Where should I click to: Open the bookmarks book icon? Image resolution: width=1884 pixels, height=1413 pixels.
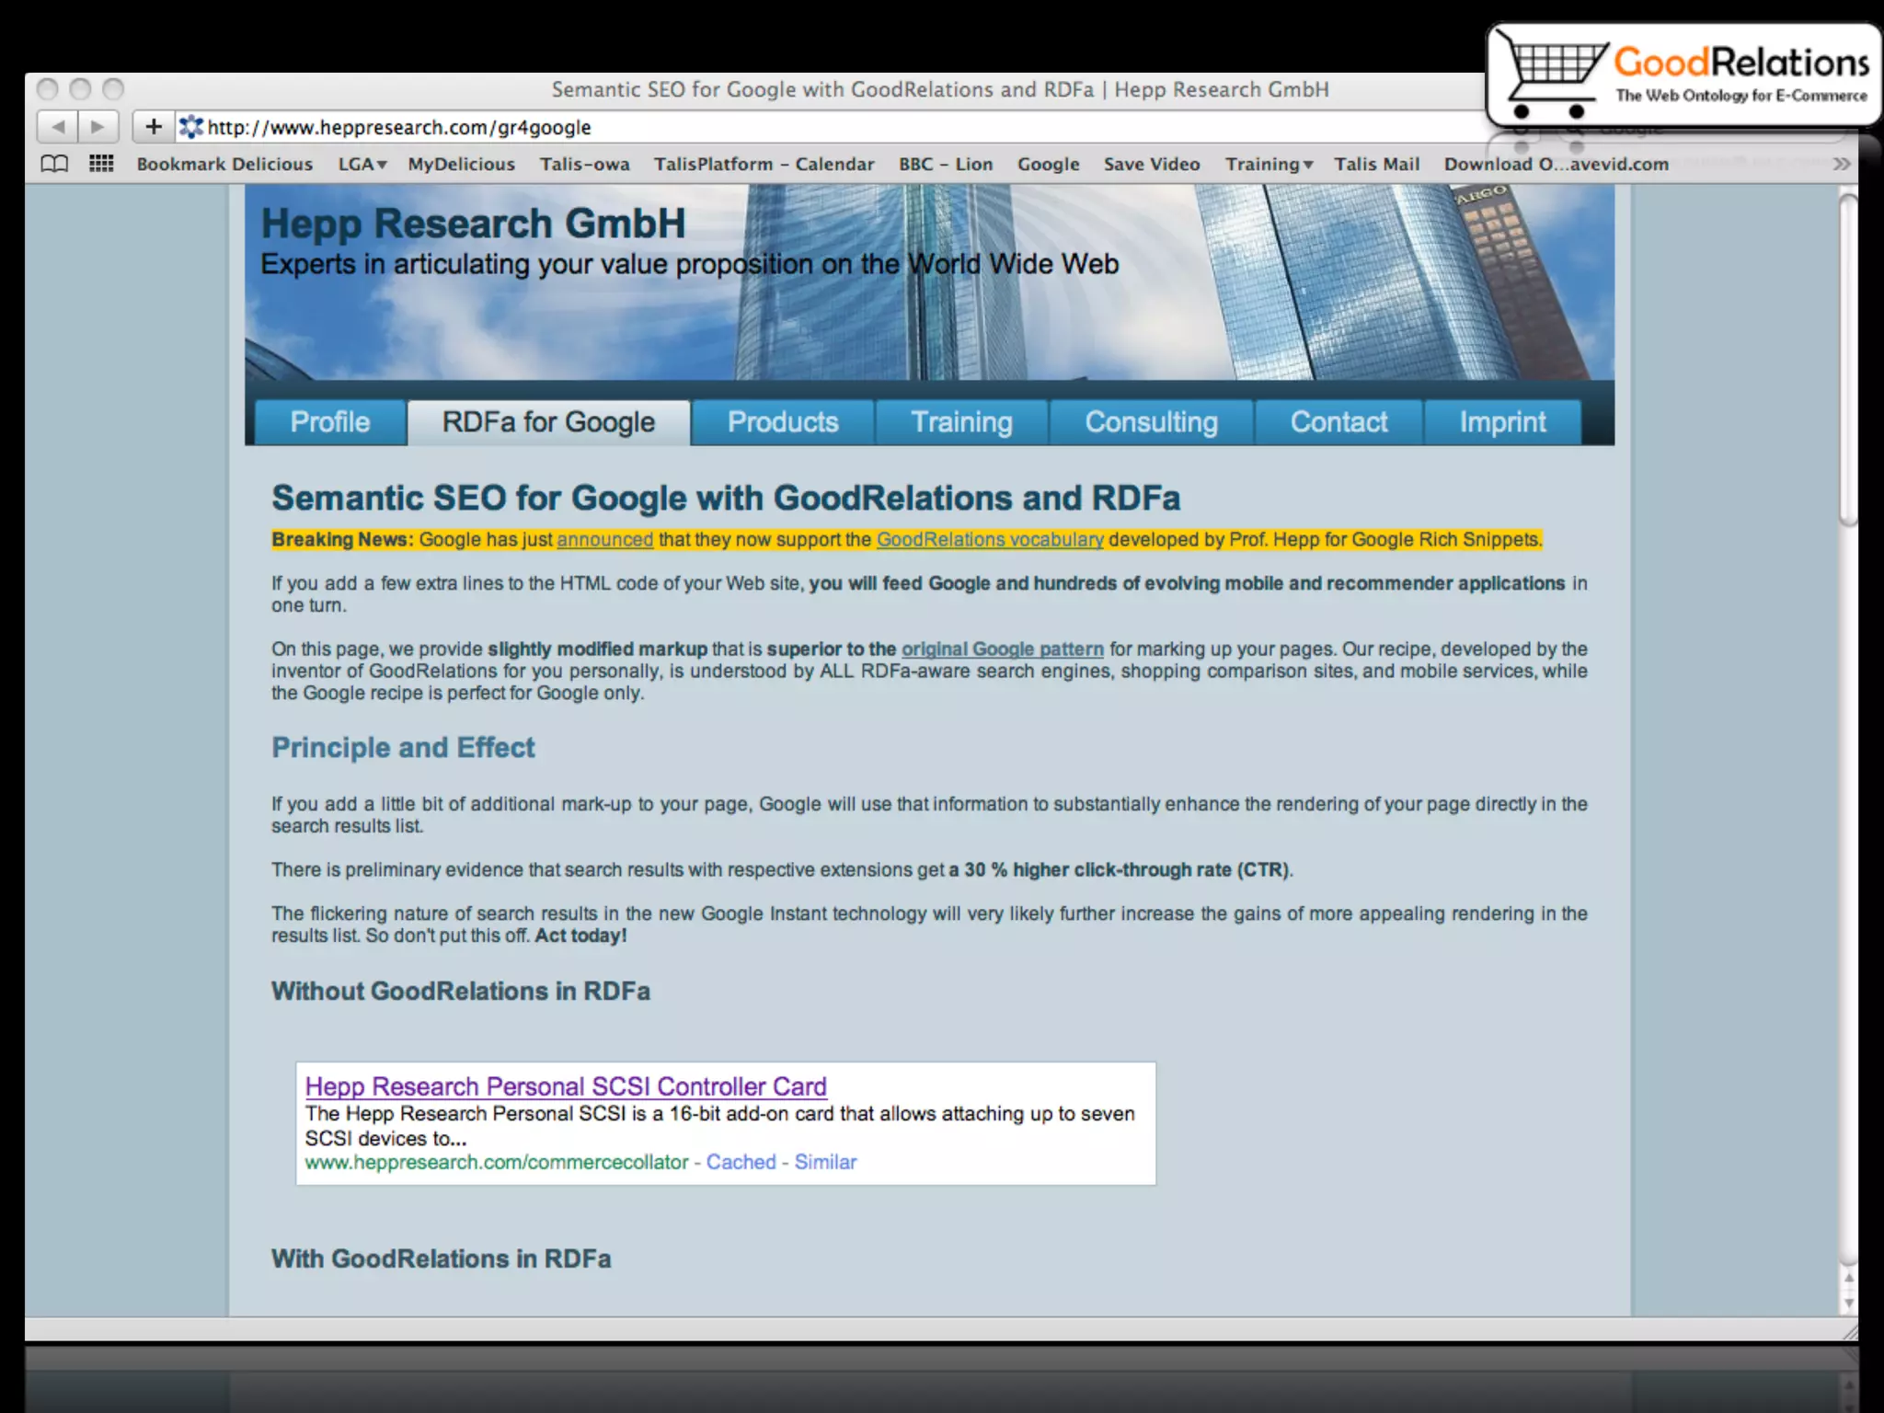(54, 165)
